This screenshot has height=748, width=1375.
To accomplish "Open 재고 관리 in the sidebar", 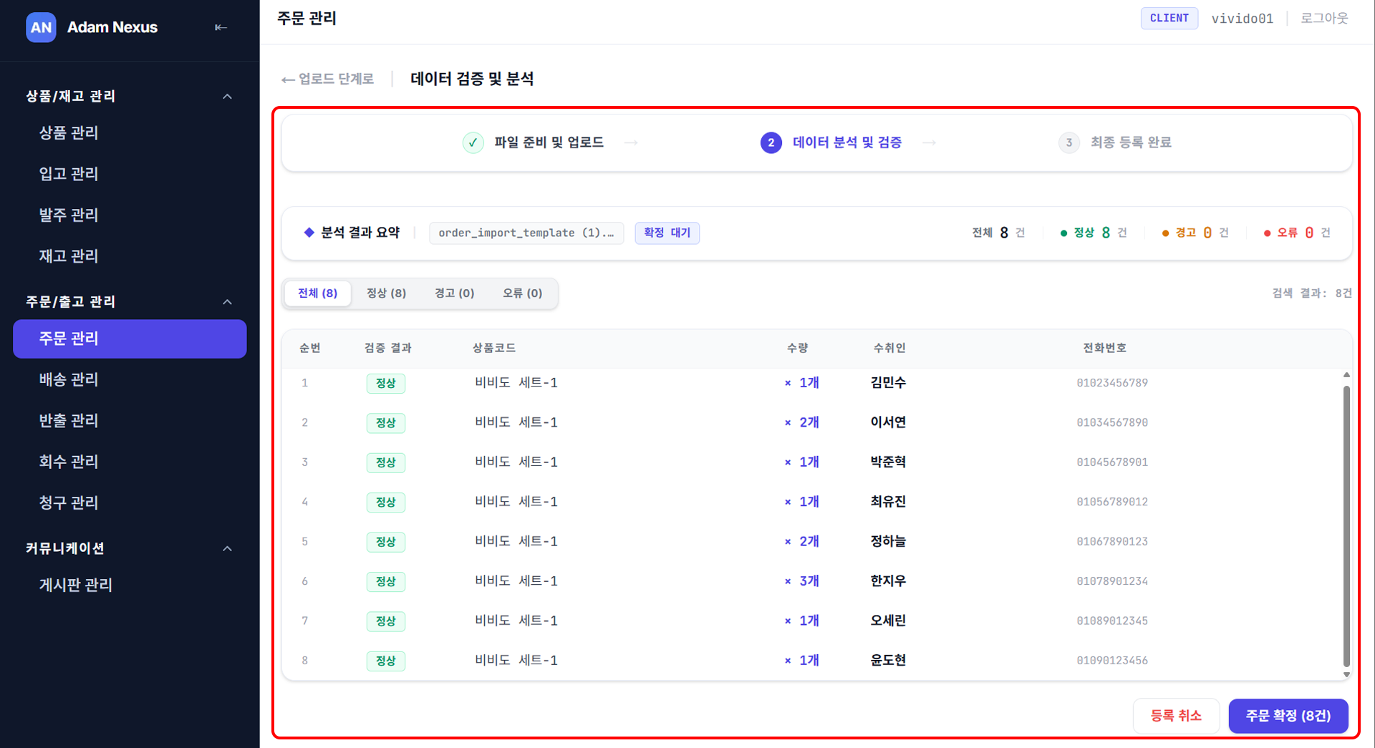I will pos(130,256).
